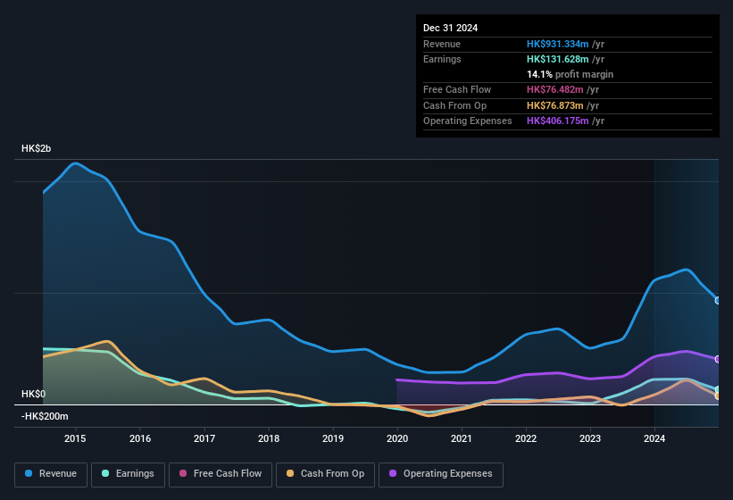The height and width of the screenshot is (500, 733).
Task: Click the -HK$200m y-axis label
Action: [x=45, y=416]
